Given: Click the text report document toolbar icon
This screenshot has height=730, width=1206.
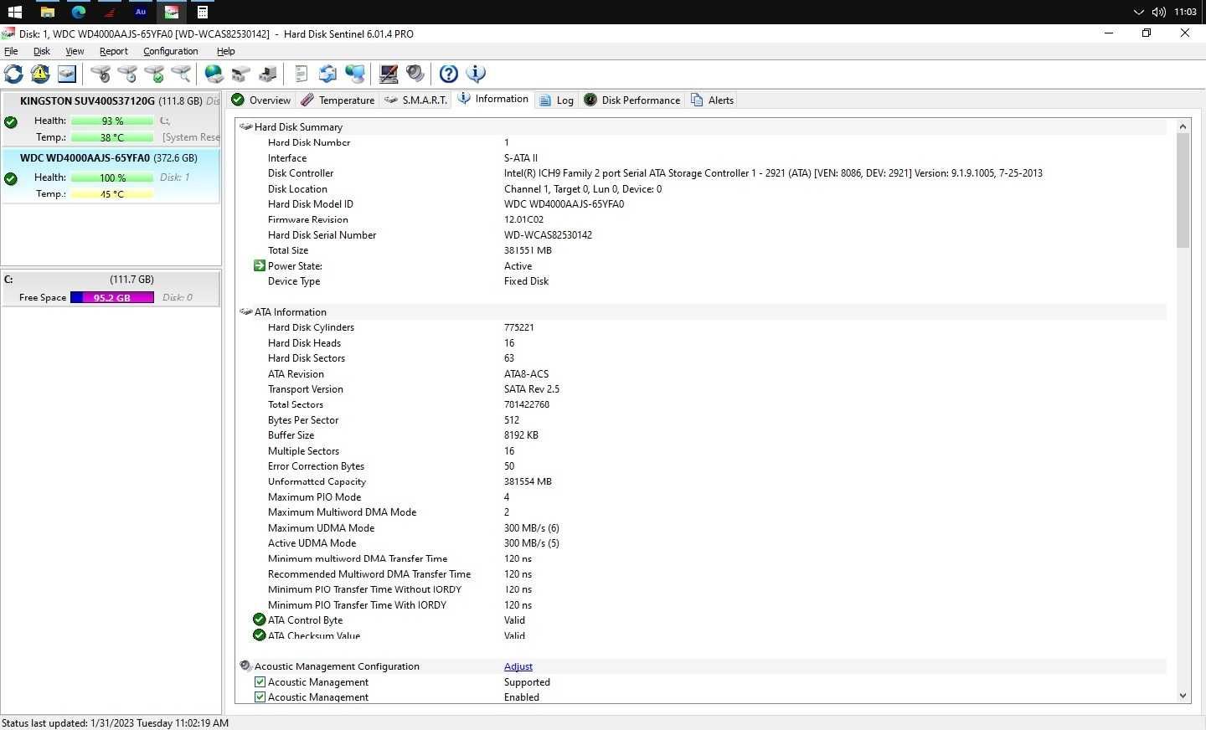Looking at the screenshot, I should coord(301,74).
